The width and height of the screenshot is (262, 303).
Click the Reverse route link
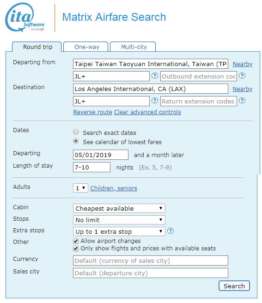click(92, 112)
